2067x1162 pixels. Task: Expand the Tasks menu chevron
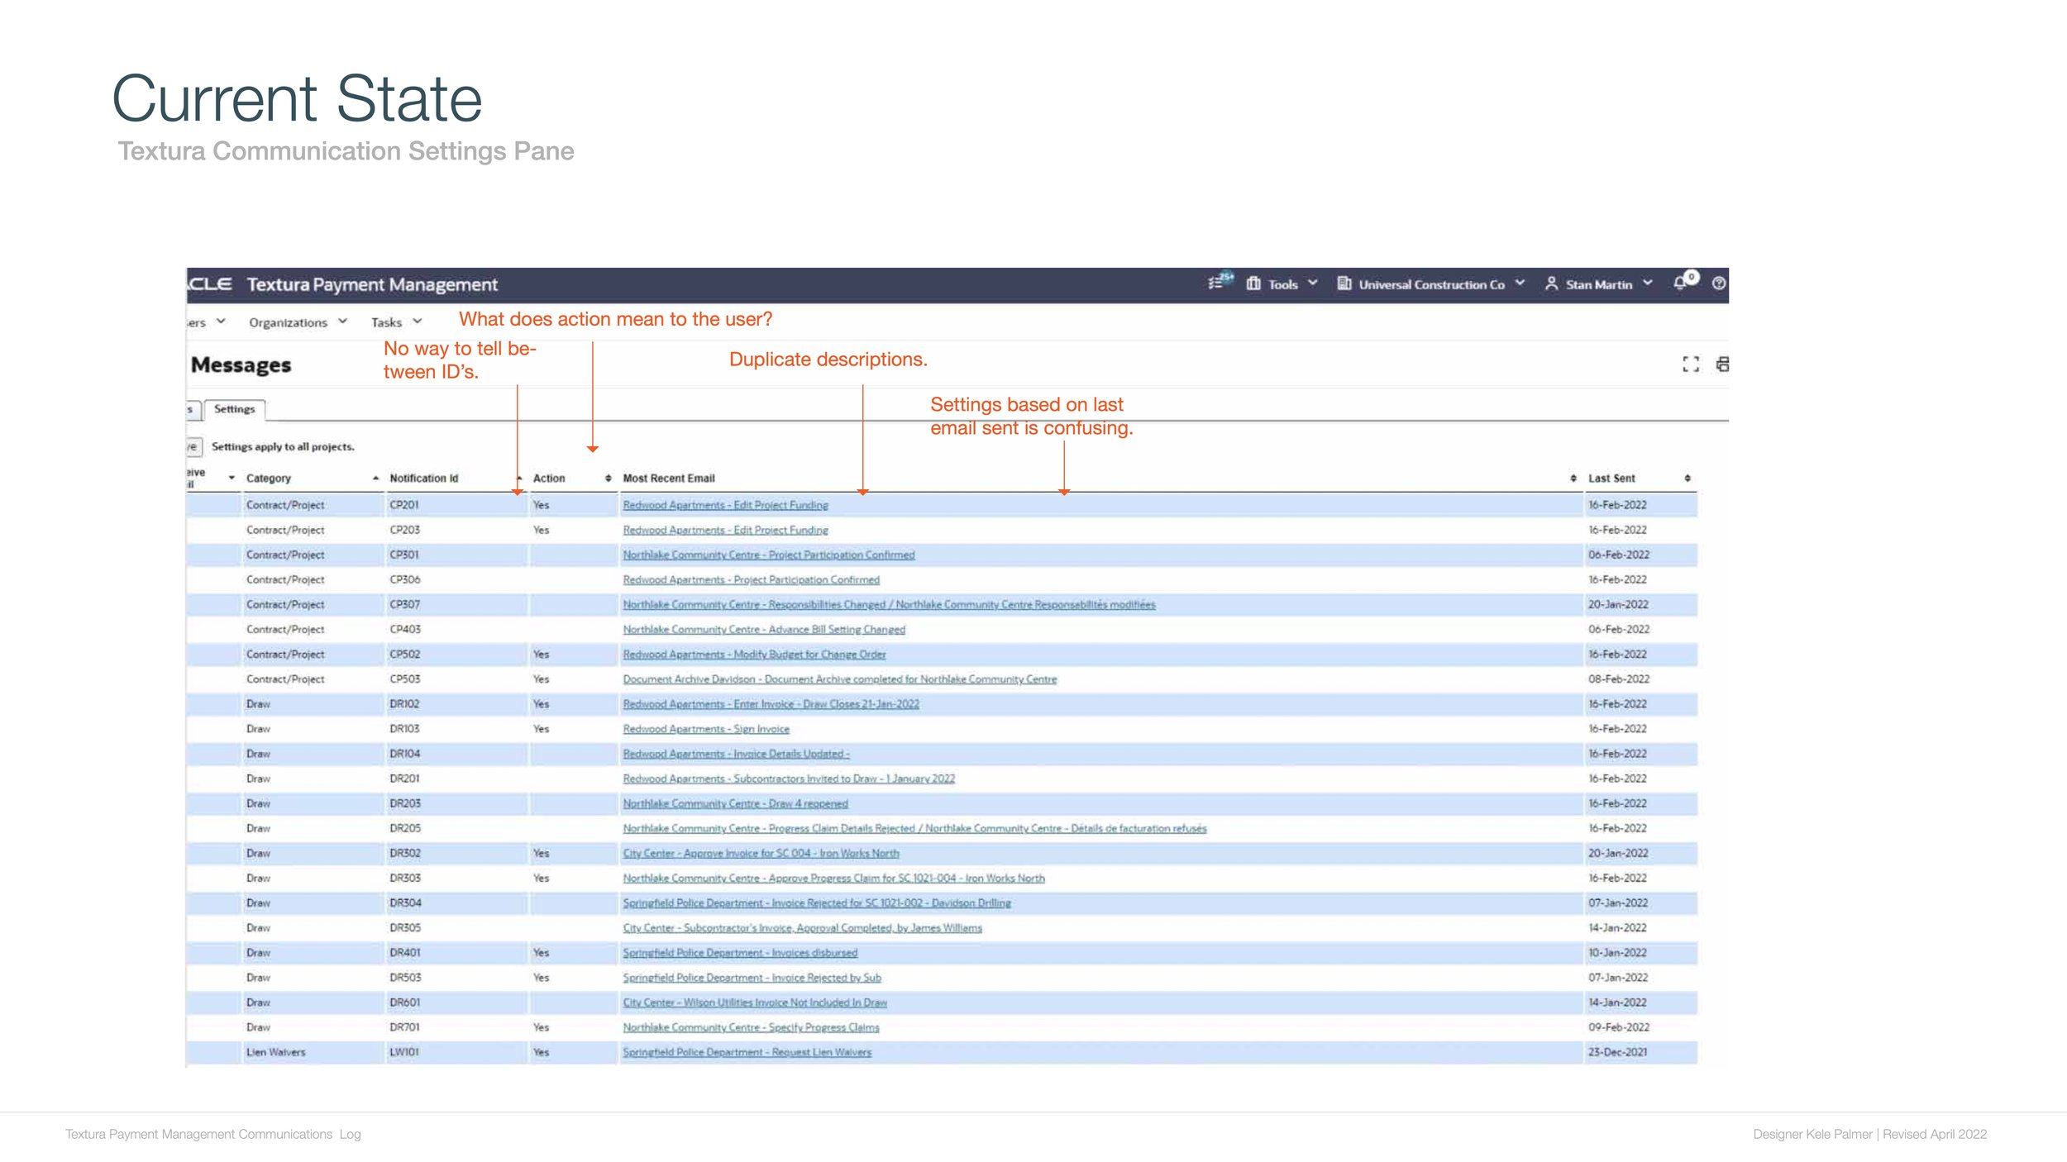coord(417,321)
